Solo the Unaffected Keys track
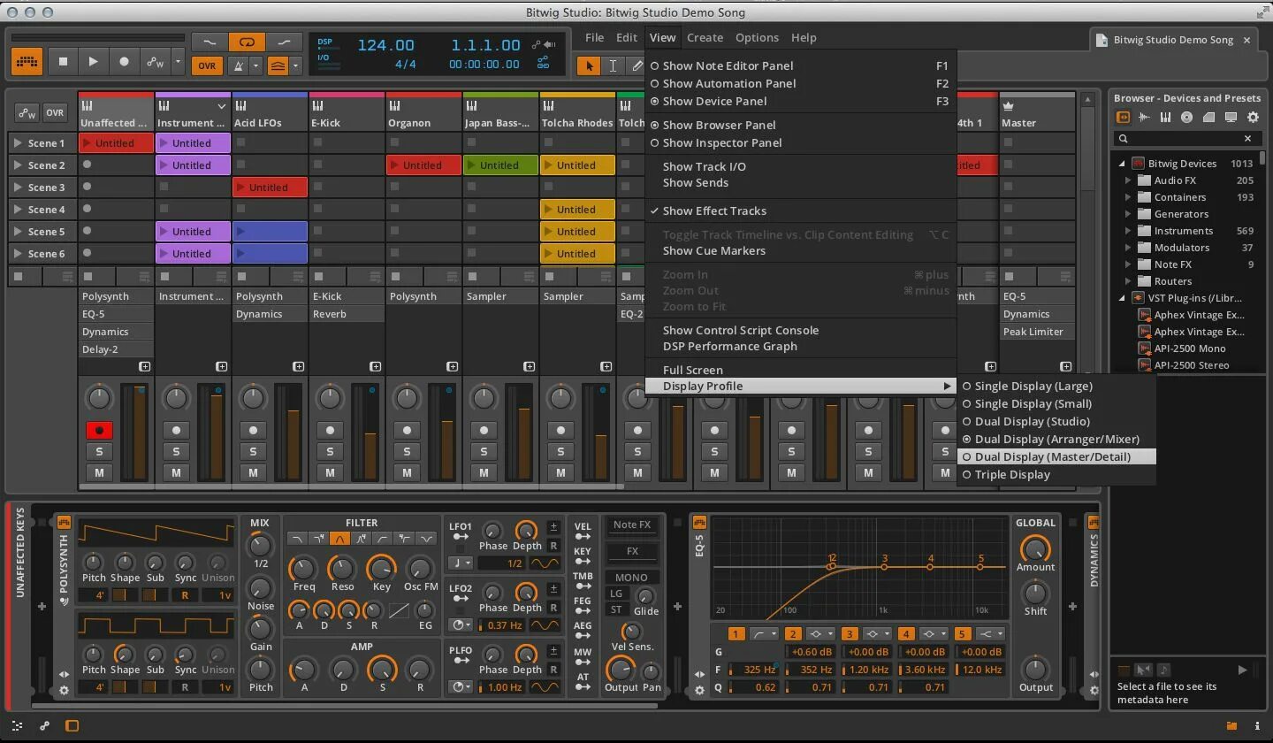The width and height of the screenshot is (1273, 743). [x=99, y=451]
